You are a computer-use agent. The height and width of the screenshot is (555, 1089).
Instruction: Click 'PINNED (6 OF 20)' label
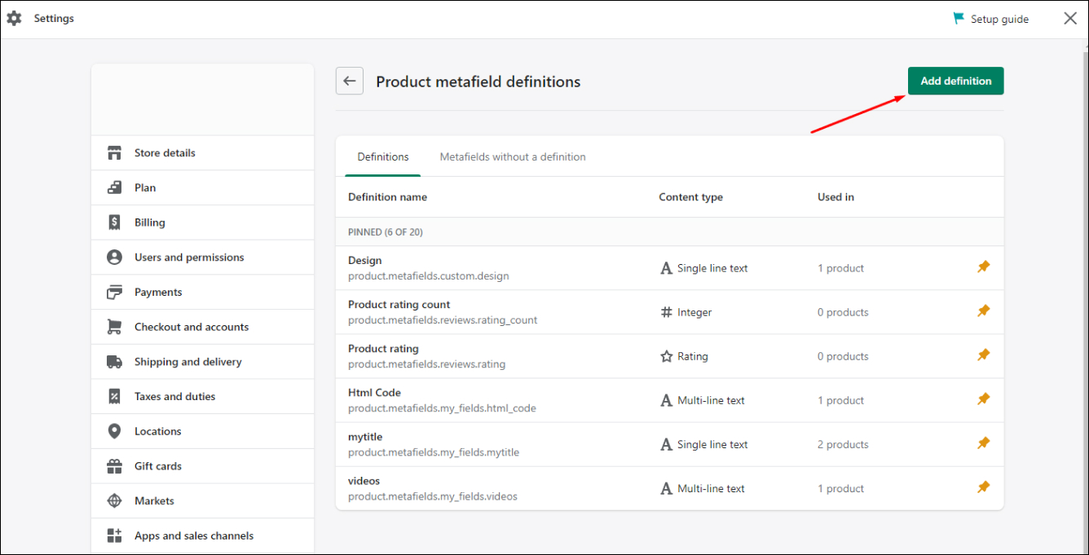pyautogui.click(x=386, y=232)
